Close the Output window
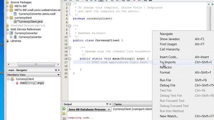The image size is (214, 120). click(110, 104)
